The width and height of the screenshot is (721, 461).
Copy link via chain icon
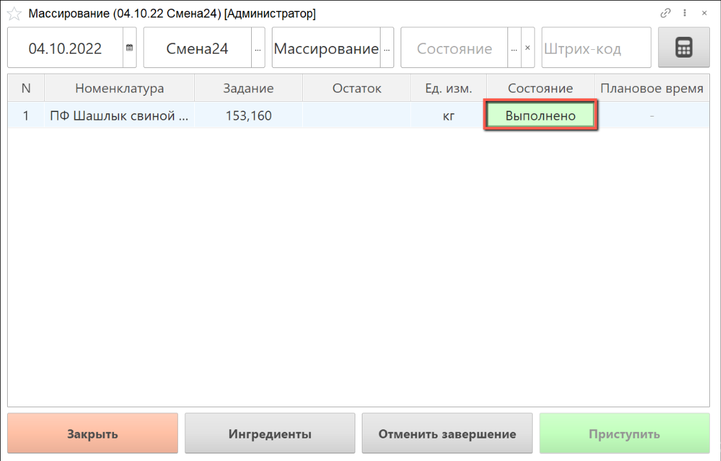coord(665,13)
